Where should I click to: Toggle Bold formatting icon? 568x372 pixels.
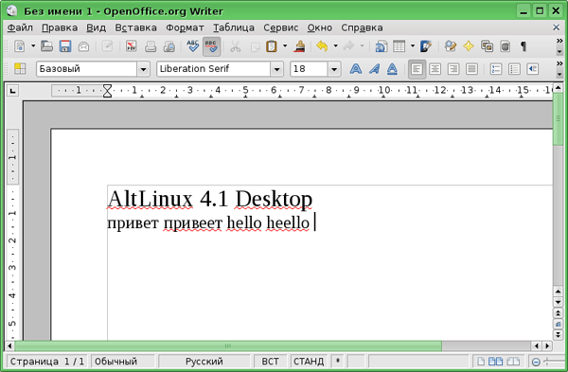(x=356, y=69)
